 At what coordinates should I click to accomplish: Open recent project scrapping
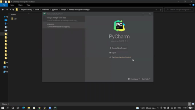coord(64,25)
